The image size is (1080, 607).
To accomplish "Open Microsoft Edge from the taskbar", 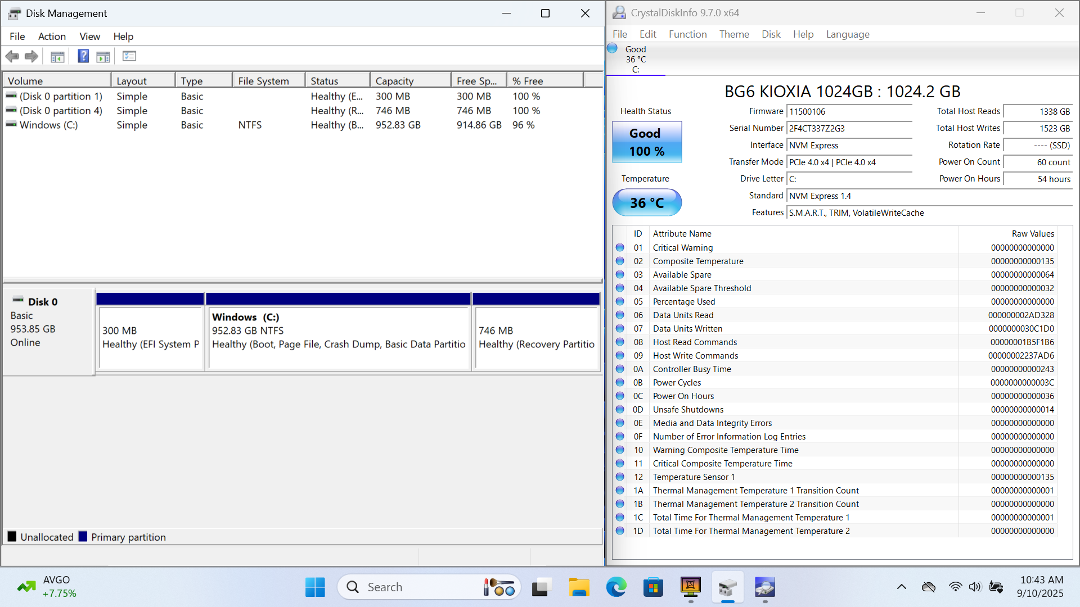I will [x=616, y=587].
